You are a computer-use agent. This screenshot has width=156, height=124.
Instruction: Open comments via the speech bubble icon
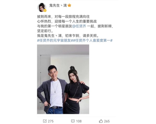[x=73, y=121]
